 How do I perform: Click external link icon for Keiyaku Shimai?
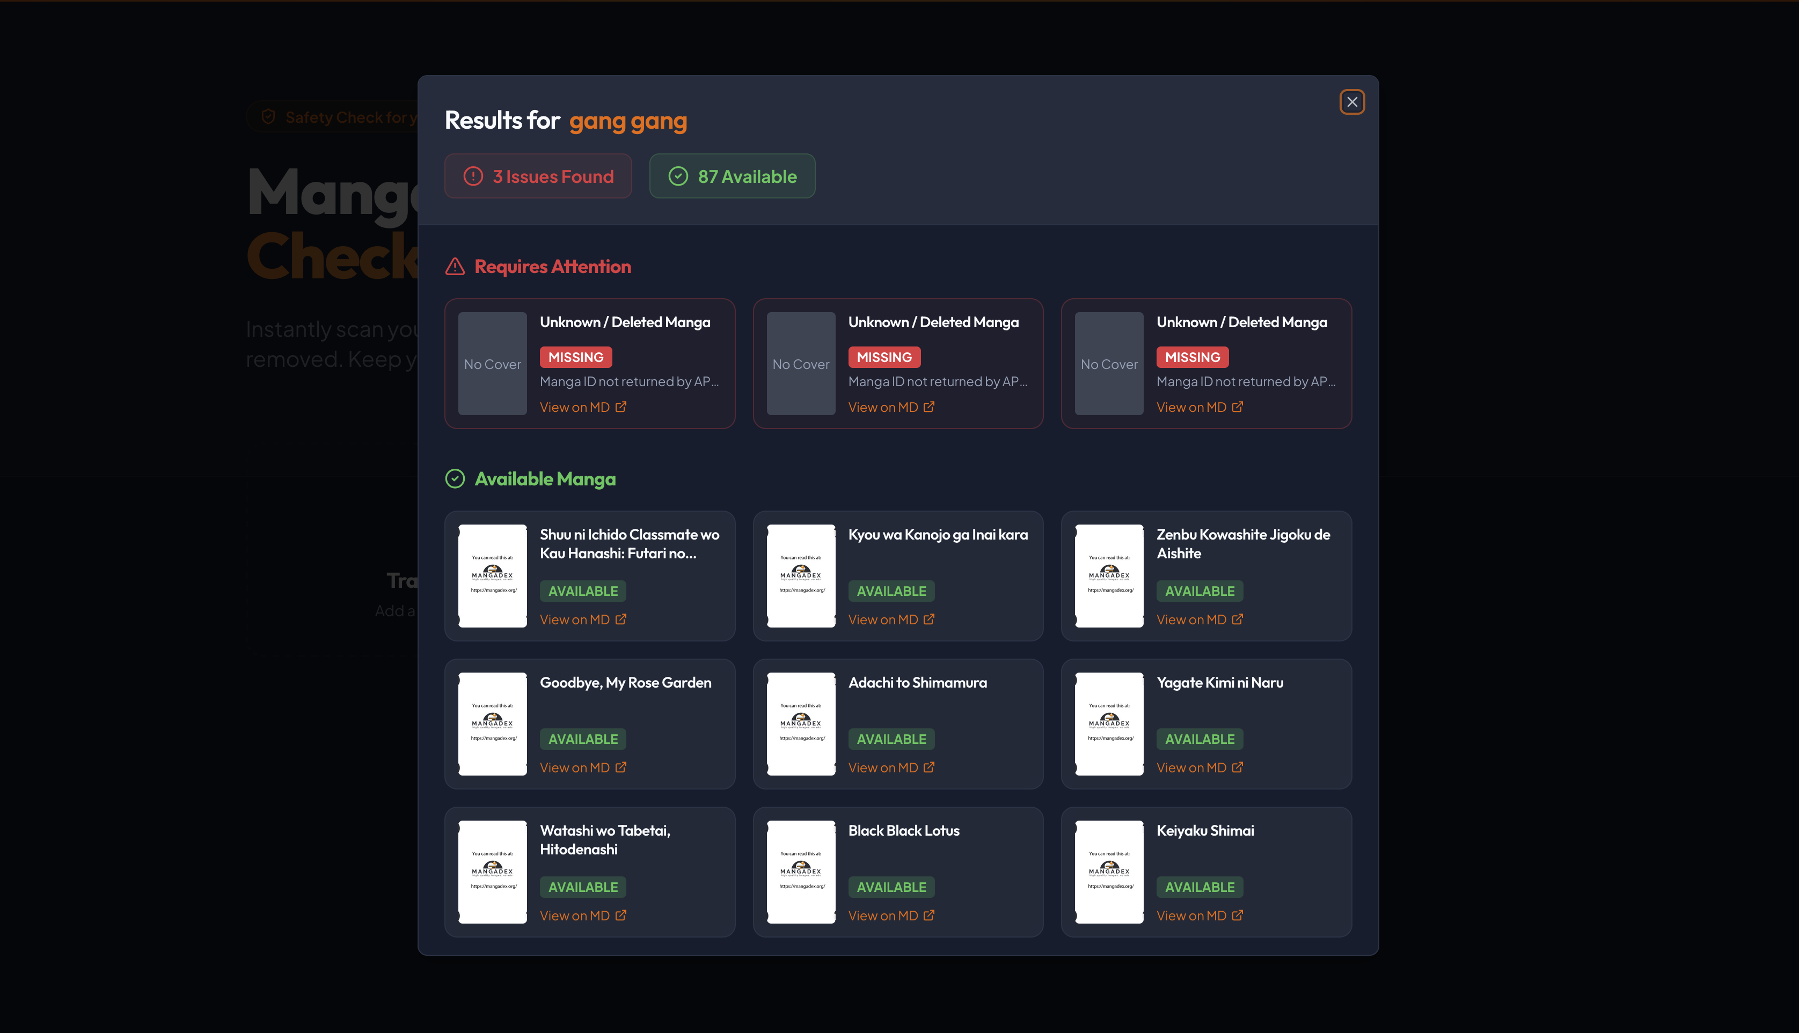pos(1238,915)
